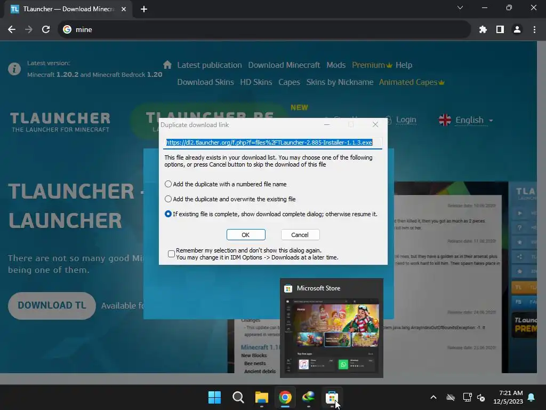This screenshot has height=410, width=546.
Task: Open the Chrome extensions puzzle icon
Action: [483, 30]
